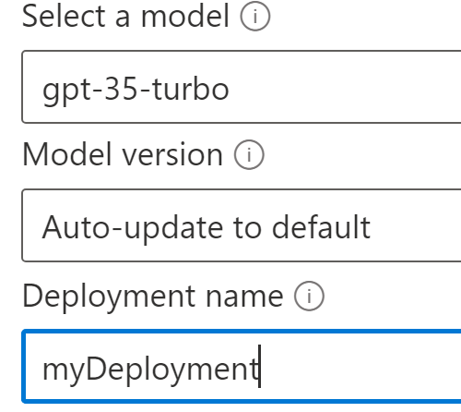Image resolution: width=461 pixels, height=412 pixels.
Task: Open the Select a model dropdown
Action: 242,87
